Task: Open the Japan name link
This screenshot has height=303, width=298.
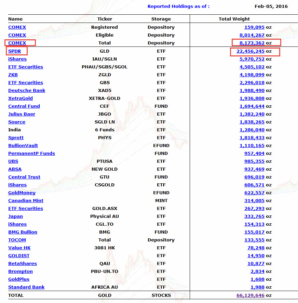Action: click(x=15, y=216)
